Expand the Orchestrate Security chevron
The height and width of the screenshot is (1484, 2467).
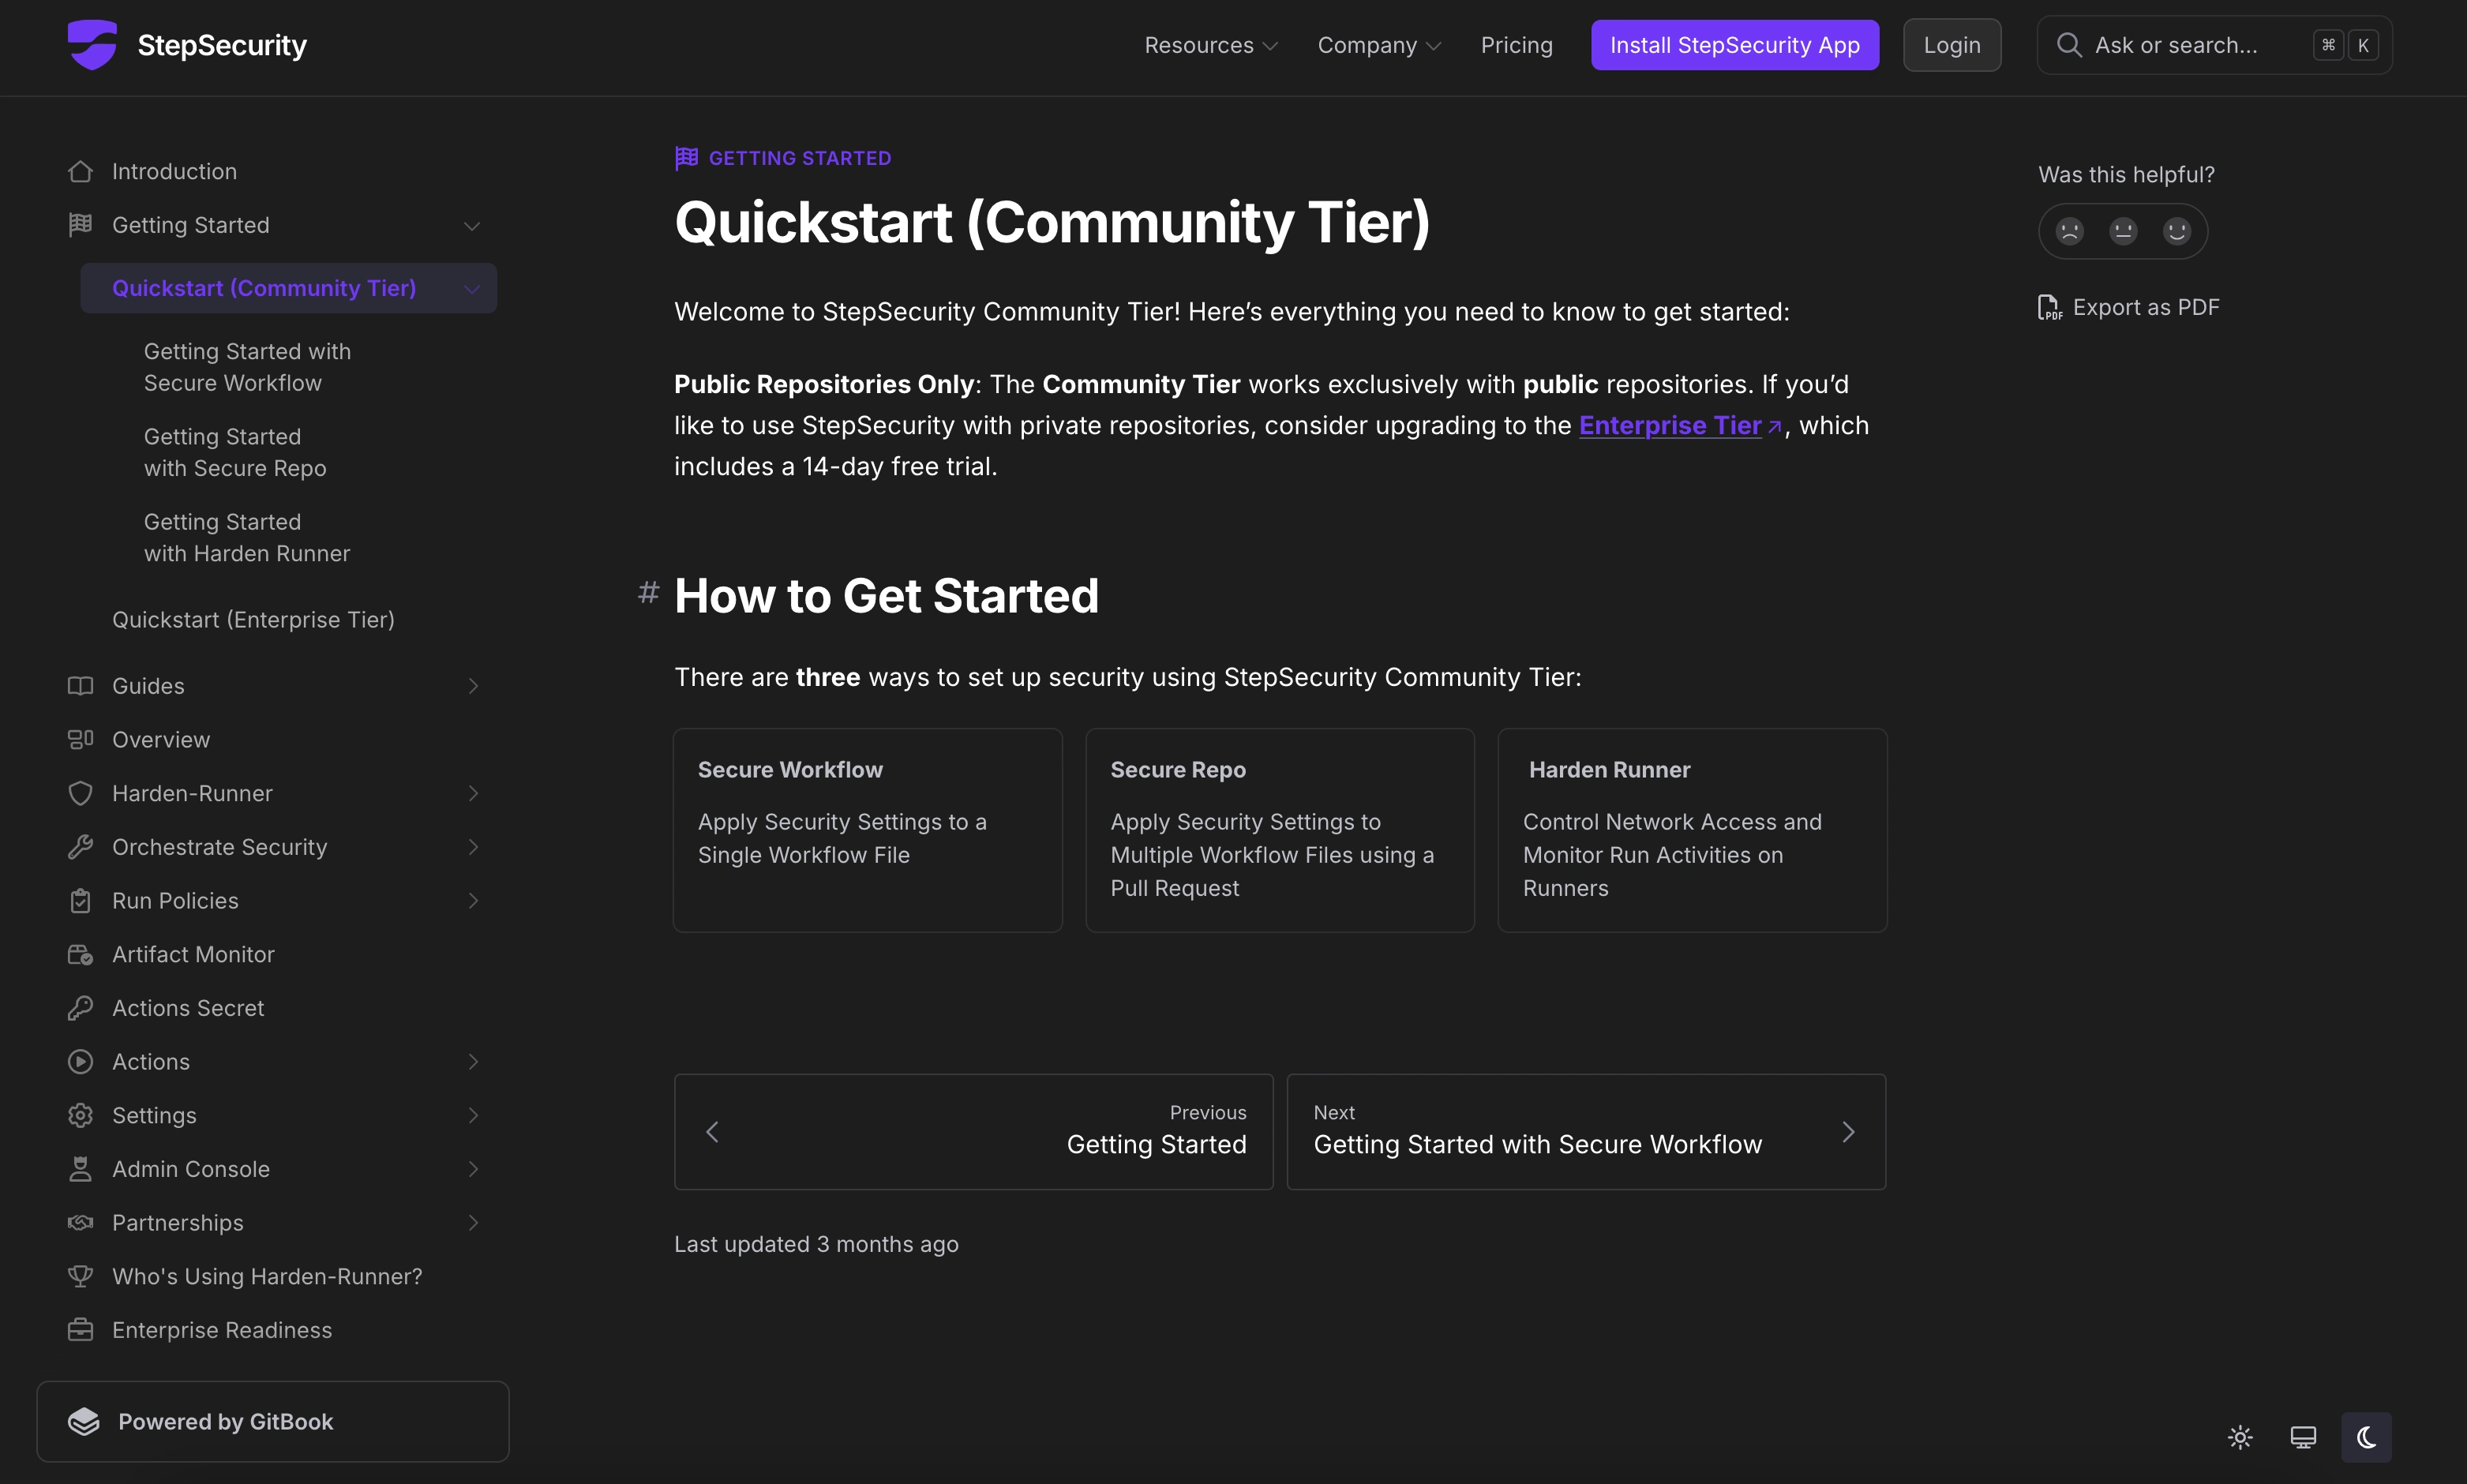click(x=473, y=847)
